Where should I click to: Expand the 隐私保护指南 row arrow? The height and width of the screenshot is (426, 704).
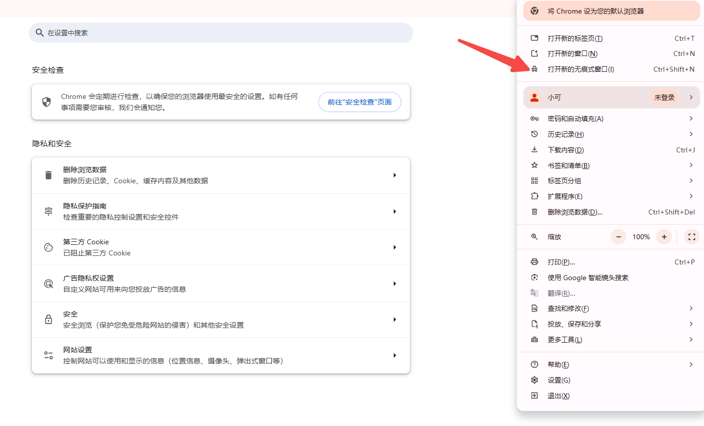(395, 211)
